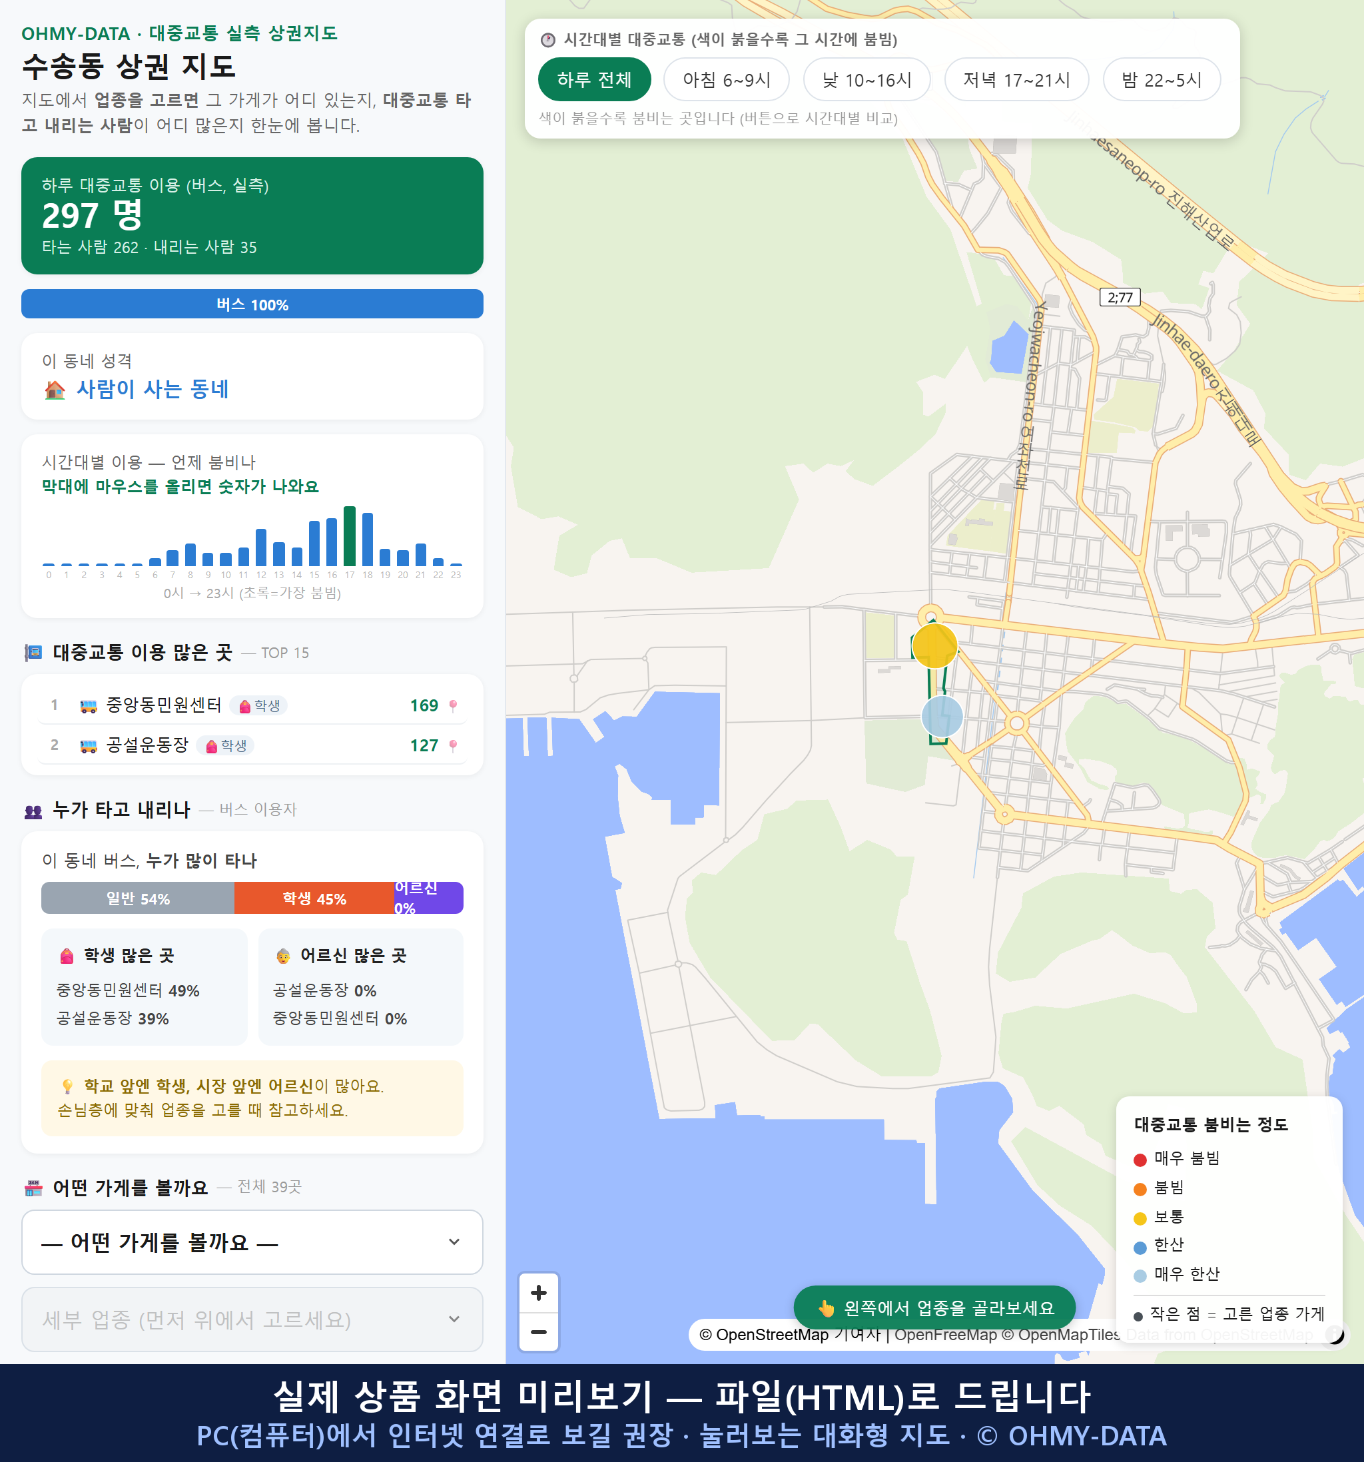Select 중앙동민원센터 row in TOP list
Image resolution: width=1364 pixels, height=1462 pixels.
tap(252, 705)
